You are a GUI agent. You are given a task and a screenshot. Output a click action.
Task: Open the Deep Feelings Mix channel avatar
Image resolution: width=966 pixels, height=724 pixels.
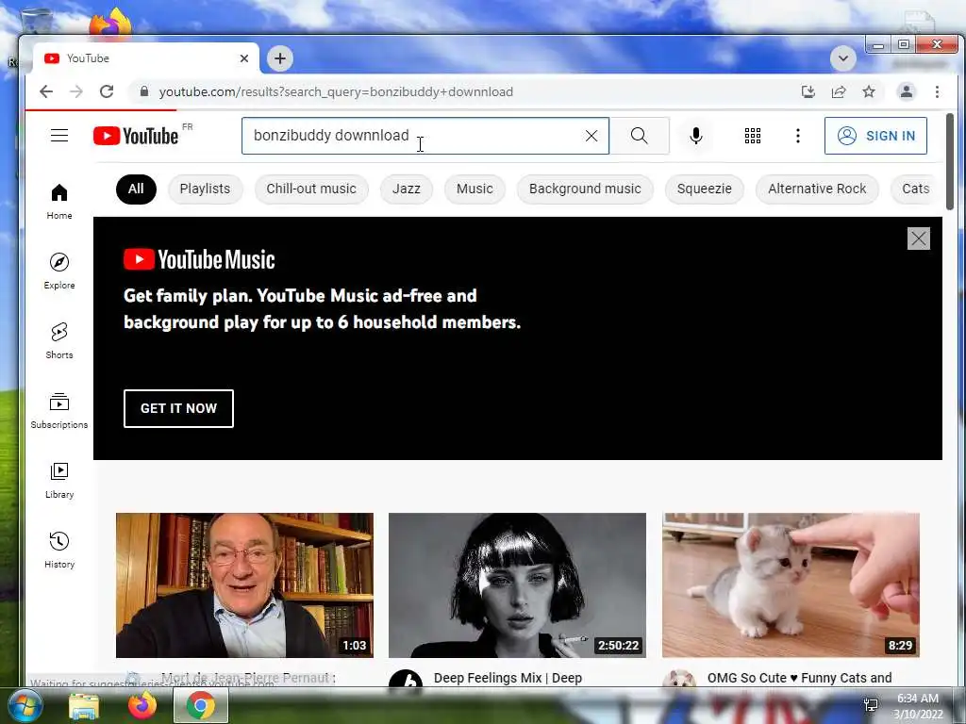[406, 679]
